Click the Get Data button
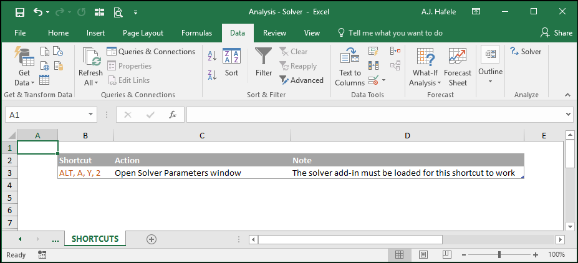Screen dimensions: 578x263 [x=24, y=67]
